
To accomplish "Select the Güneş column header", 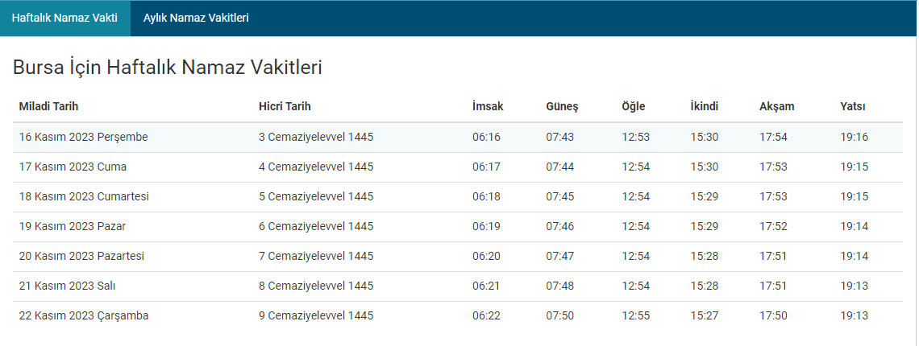I will coord(562,106).
